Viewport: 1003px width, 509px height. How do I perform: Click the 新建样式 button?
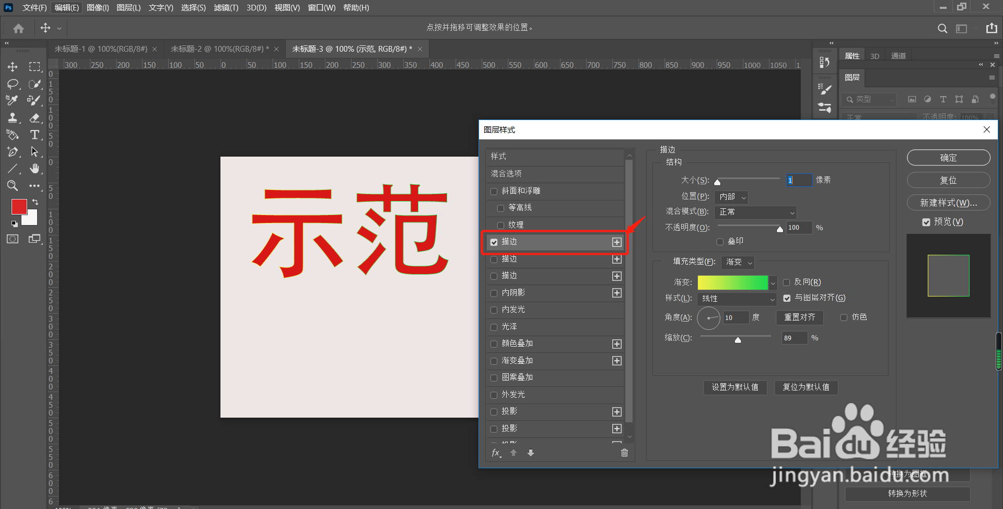(x=948, y=203)
